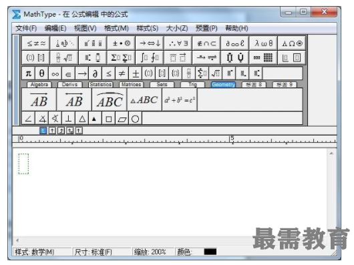Viewport: 354px width, 265px height.
Task: Open the arrow symbols palette
Action: click(x=150, y=43)
